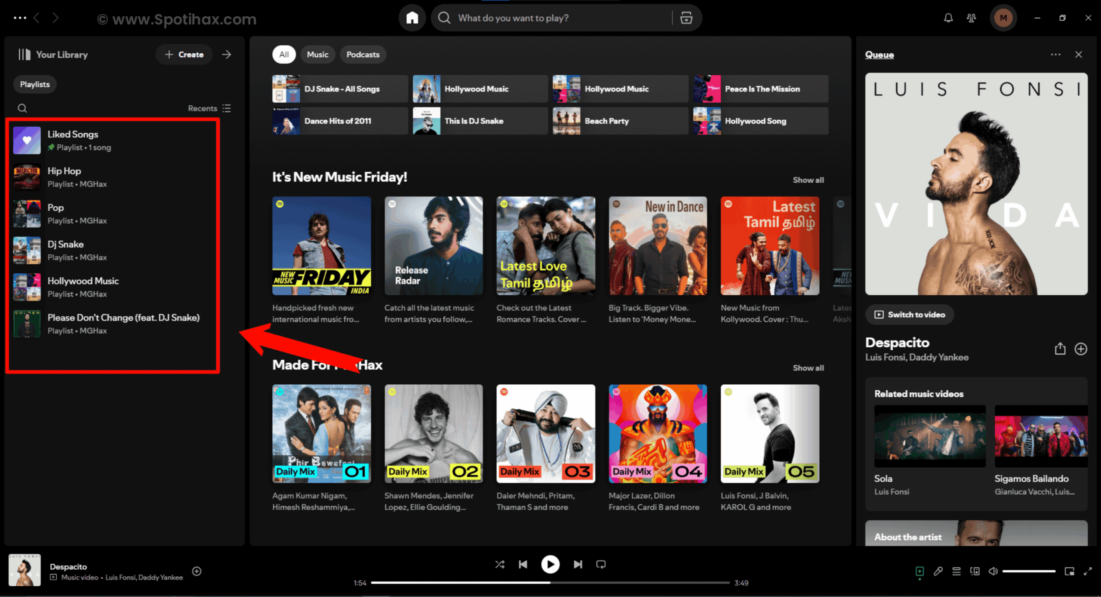The width and height of the screenshot is (1101, 597).
Task: Skip to previous track
Action: click(x=523, y=564)
